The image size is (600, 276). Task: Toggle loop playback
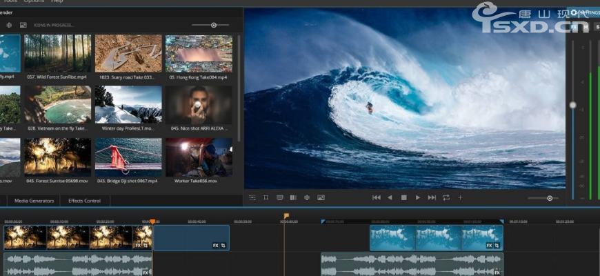446,197
